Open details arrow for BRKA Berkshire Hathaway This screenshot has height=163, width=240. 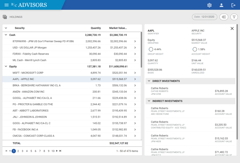[135, 85]
